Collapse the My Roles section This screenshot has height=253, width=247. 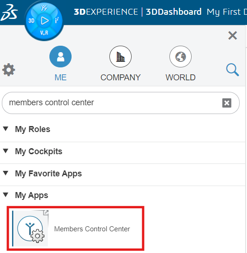[6, 129]
